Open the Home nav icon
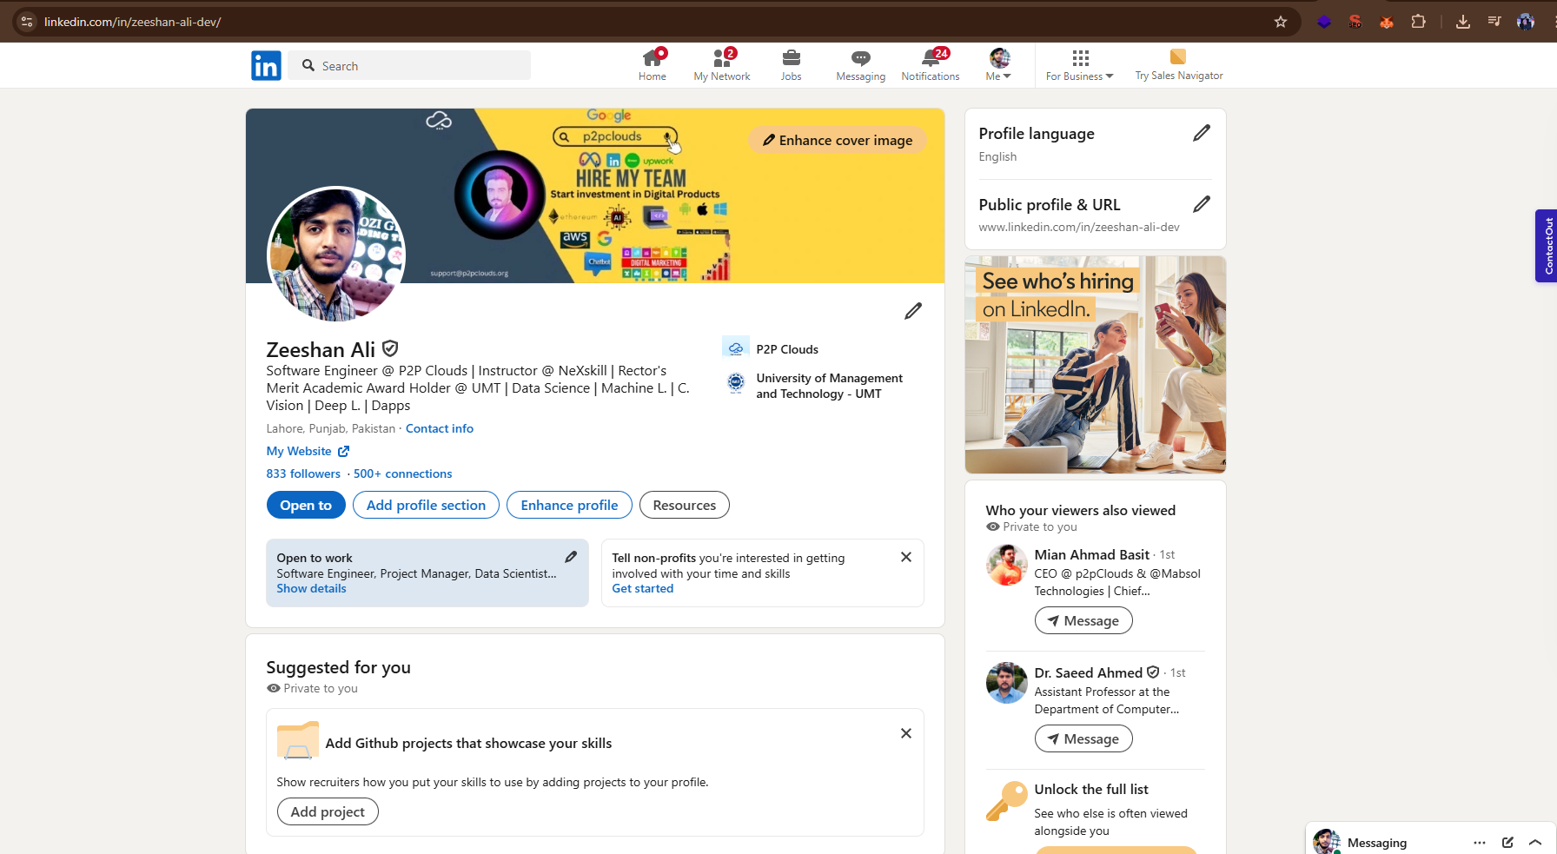This screenshot has width=1557, height=854. (653, 65)
